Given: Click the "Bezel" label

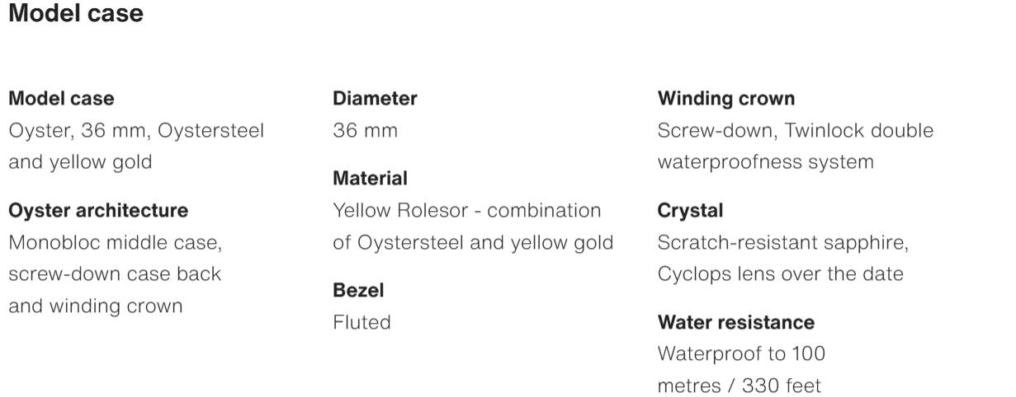Looking at the screenshot, I should point(358,290).
